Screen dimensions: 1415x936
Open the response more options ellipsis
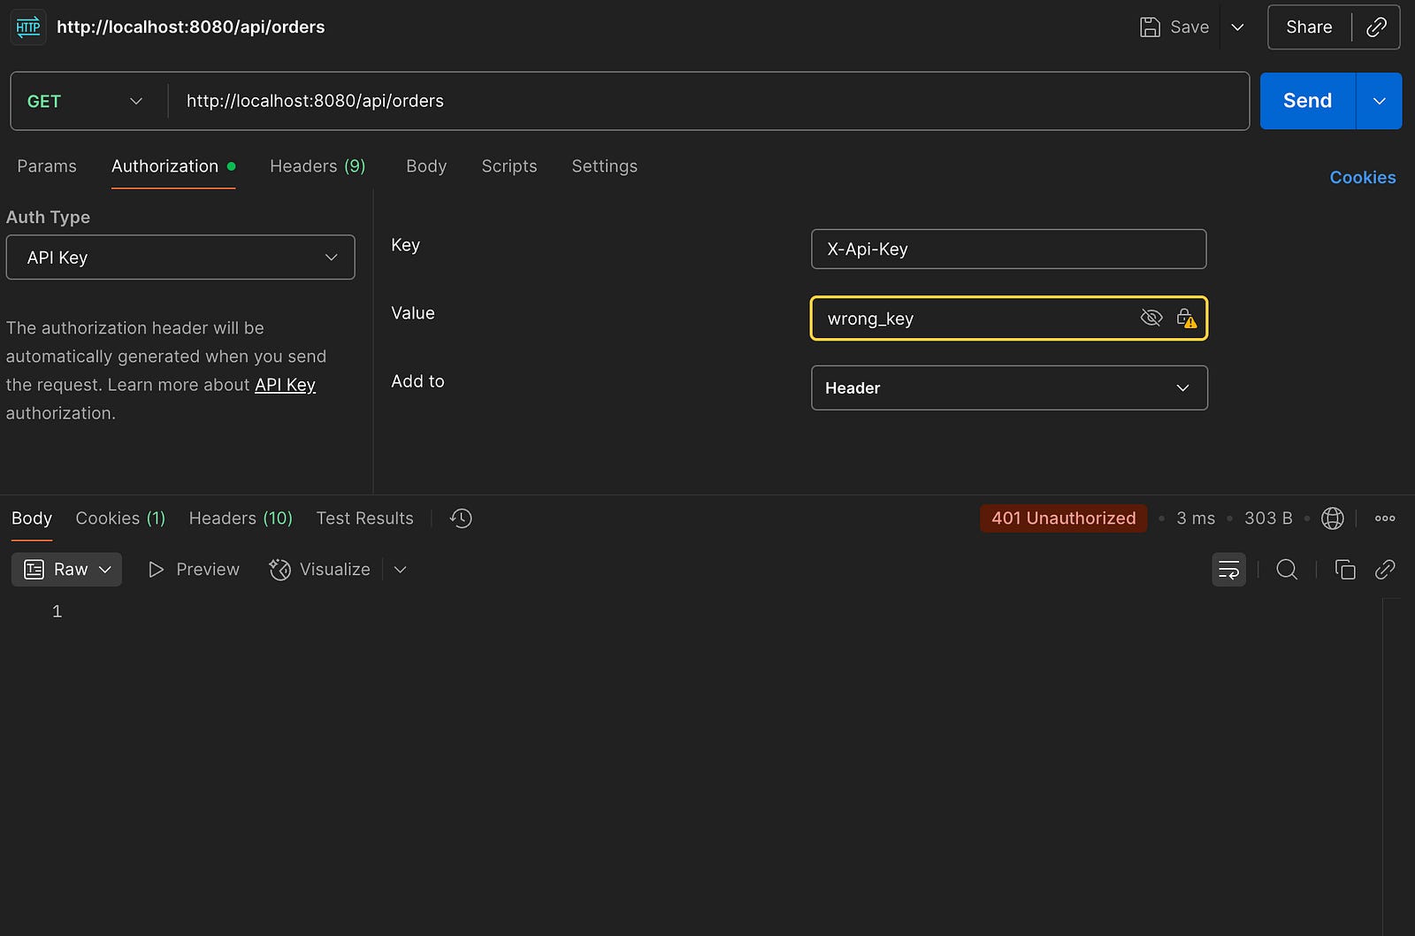1385,518
